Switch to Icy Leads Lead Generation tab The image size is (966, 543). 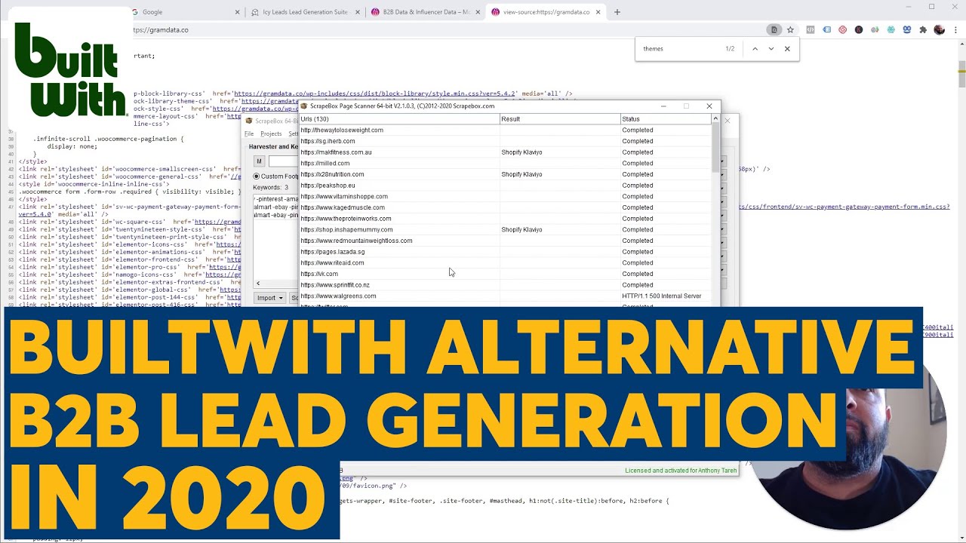(304, 12)
